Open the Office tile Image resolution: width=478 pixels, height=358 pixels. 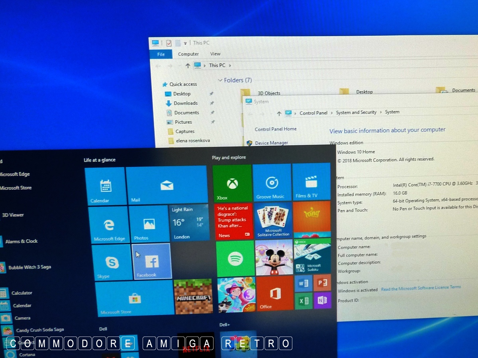[275, 294]
